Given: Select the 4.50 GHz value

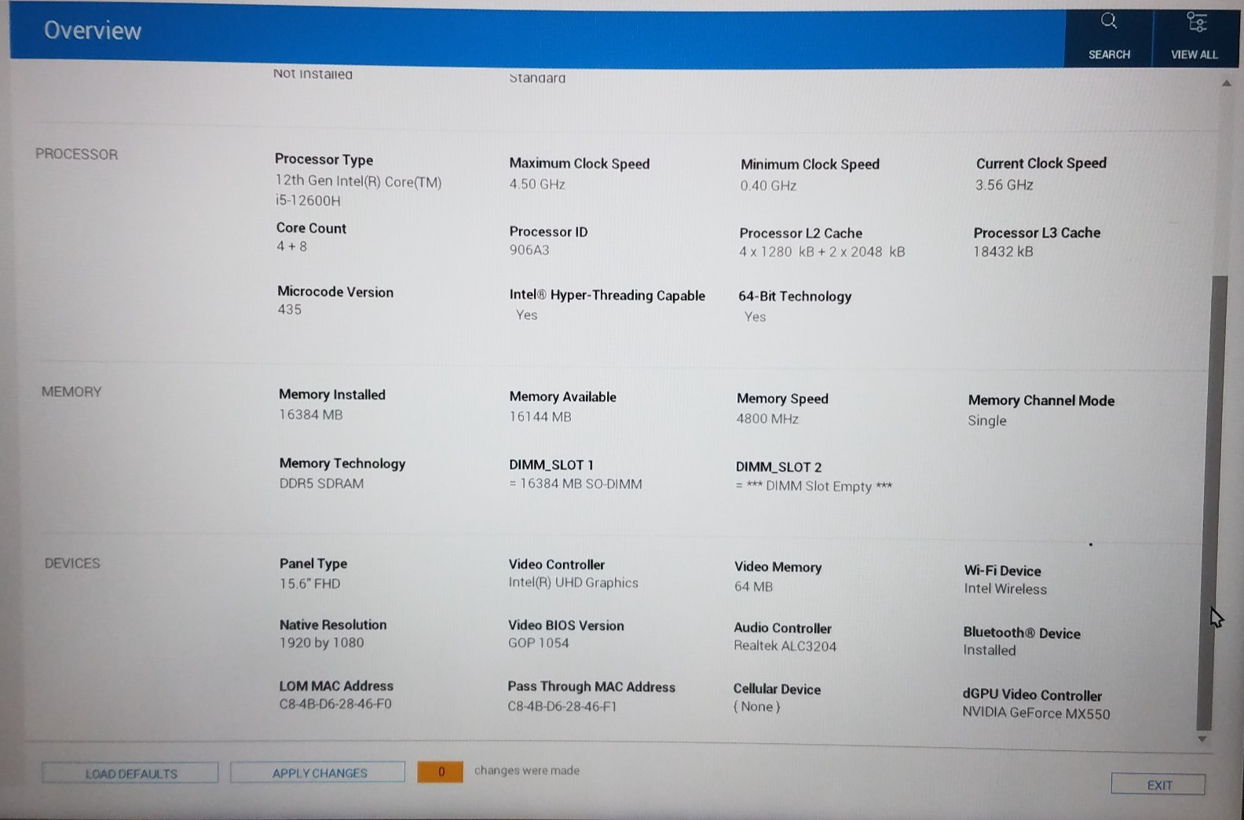Looking at the screenshot, I should 537,184.
